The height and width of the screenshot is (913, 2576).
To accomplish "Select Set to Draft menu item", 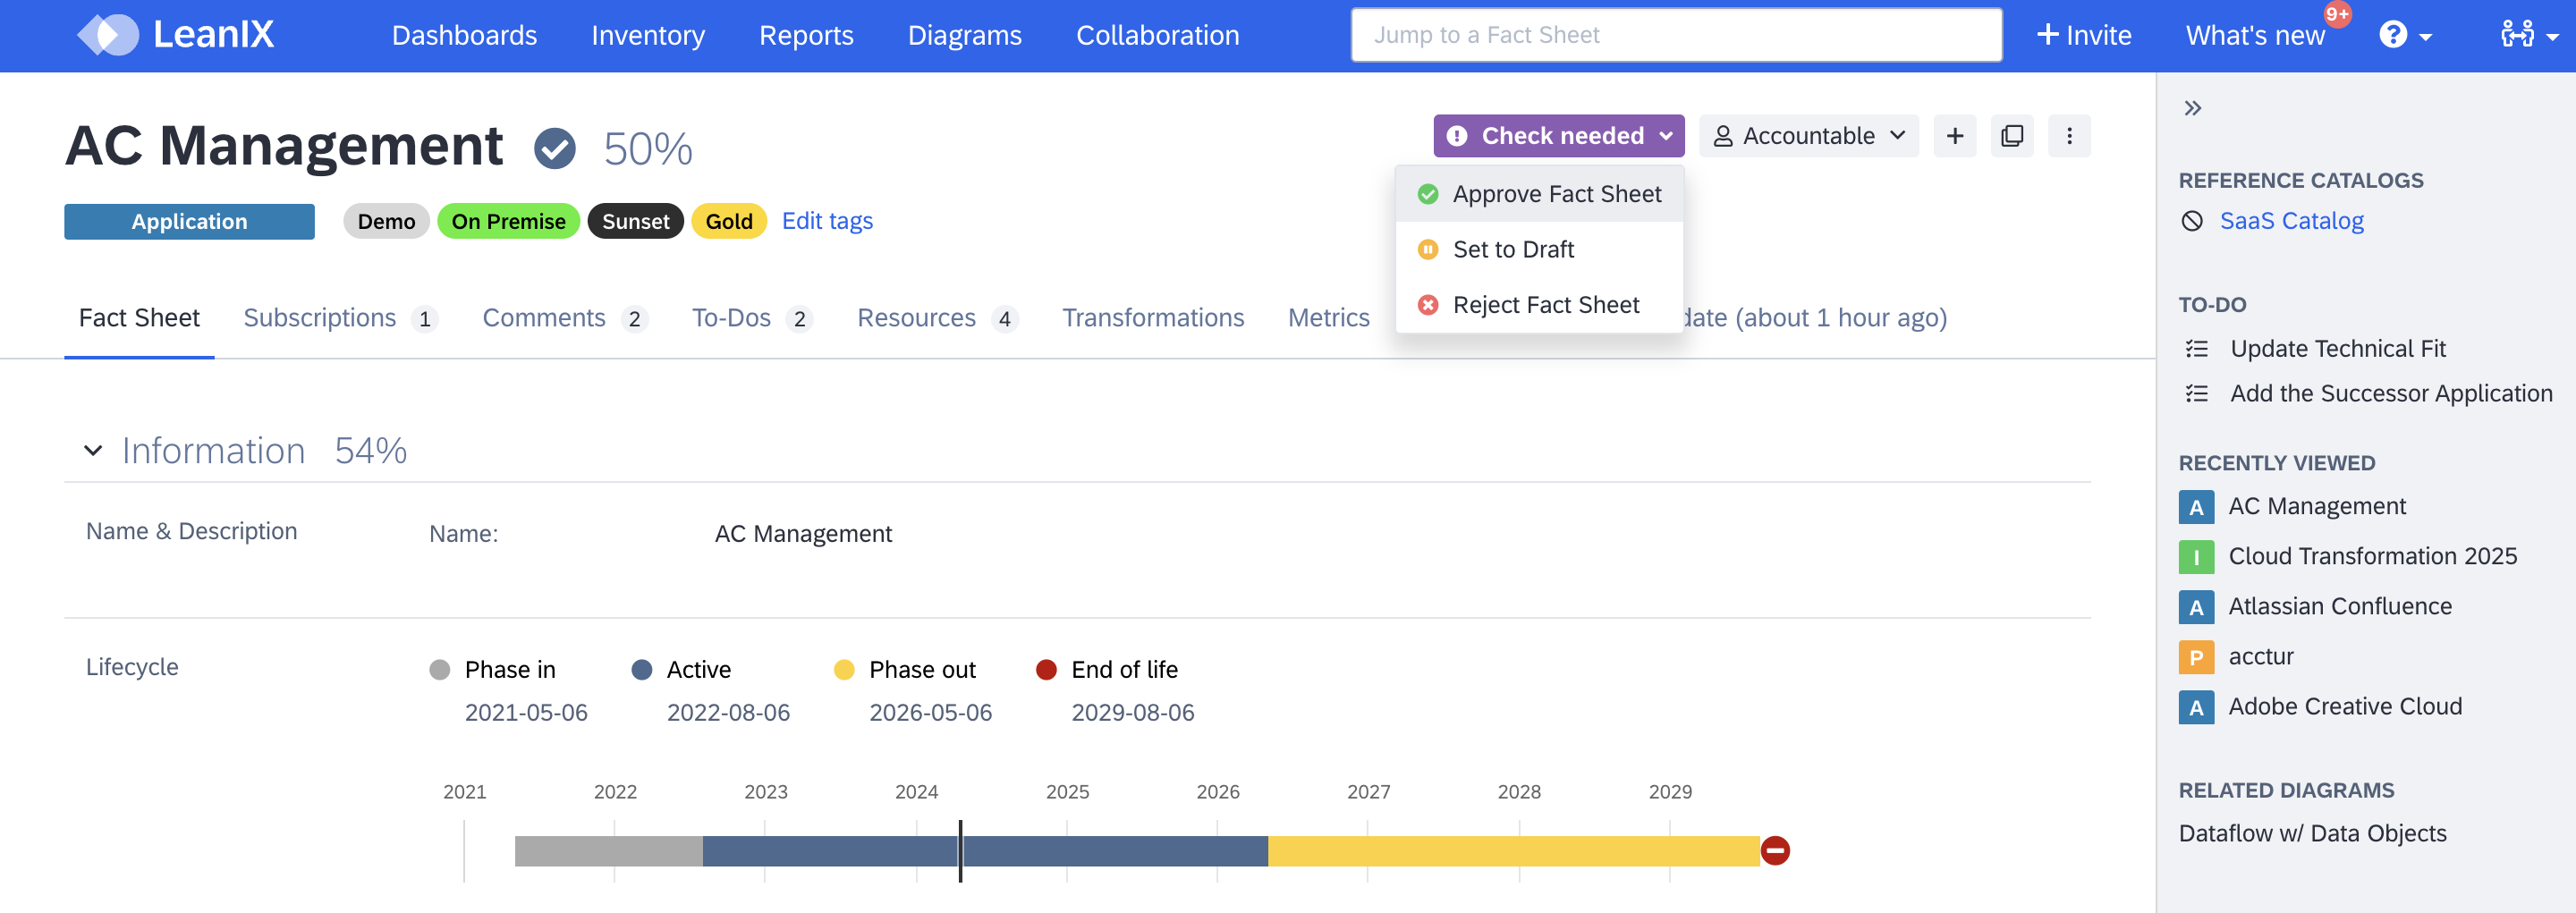I will coord(1539,249).
